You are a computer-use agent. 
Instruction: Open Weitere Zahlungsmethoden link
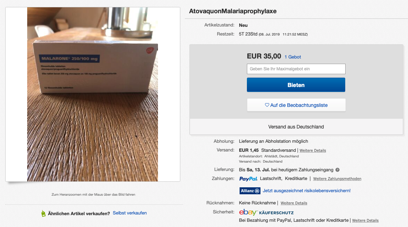(337, 179)
